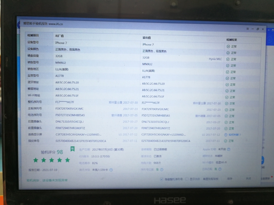Click the check icon in 销售型号 result row

tap(227, 66)
